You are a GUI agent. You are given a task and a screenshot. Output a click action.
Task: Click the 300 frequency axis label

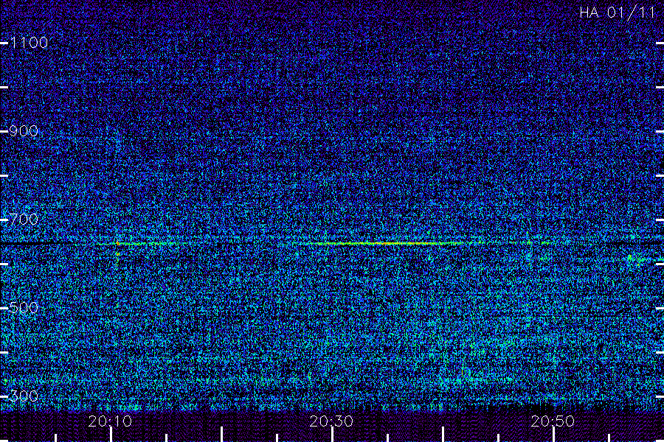24,396
